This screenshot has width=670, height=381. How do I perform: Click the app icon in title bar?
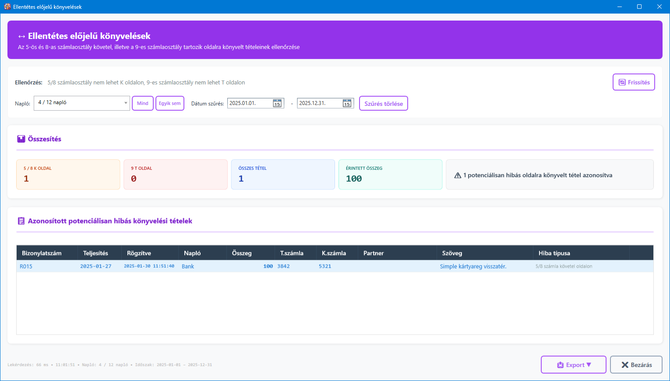7,7
